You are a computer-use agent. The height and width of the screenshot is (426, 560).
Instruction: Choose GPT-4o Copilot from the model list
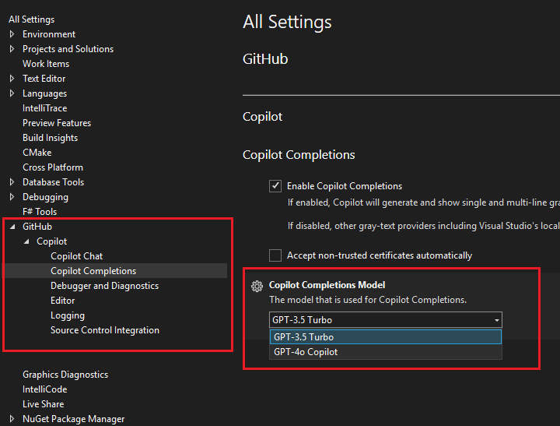coord(306,352)
